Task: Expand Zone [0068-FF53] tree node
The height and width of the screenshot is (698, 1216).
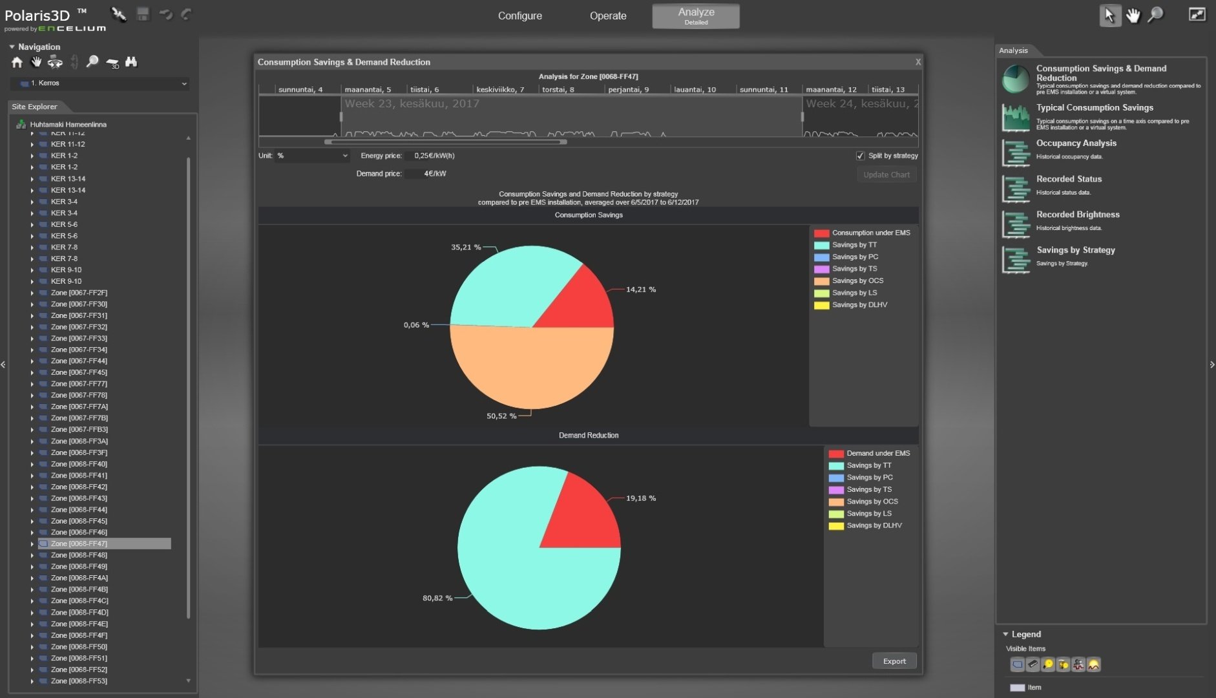Action: [32, 681]
